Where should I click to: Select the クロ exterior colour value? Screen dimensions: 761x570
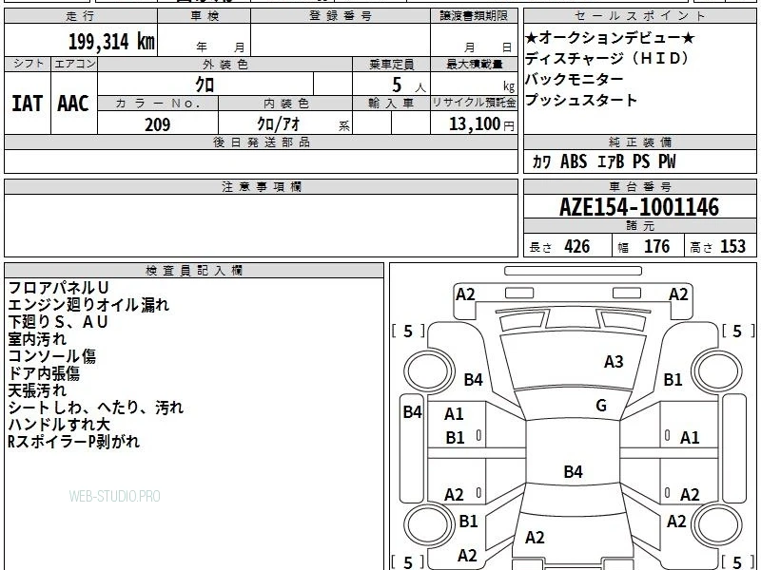tap(205, 85)
